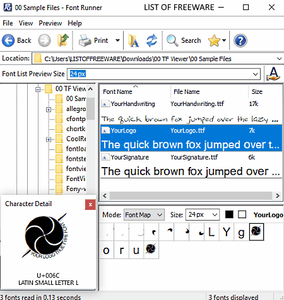Click the Font List Preview Size text field
This screenshot has width=284, height=300.
click(160, 74)
